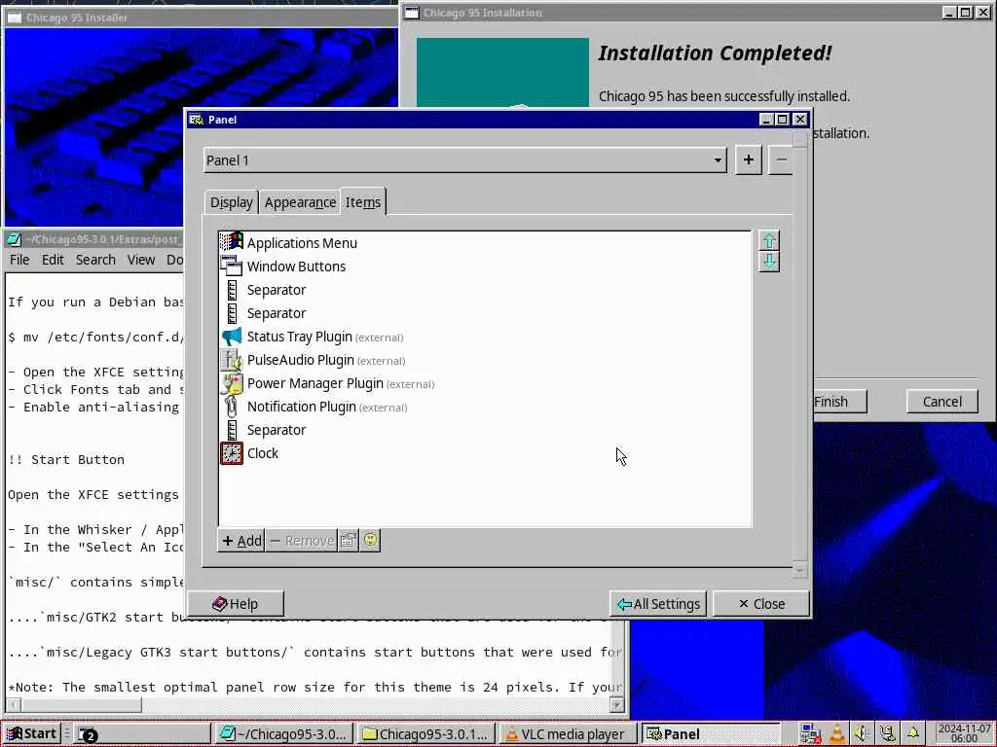Screen dimensions: 997x747
Task: Select the Clock item icon
Action: (232, 453)
